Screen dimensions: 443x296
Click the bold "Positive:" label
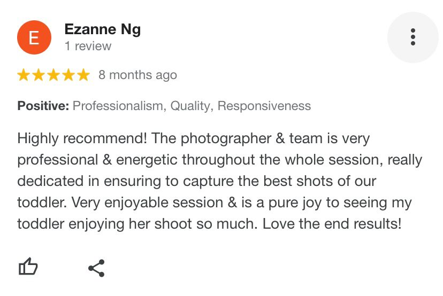tap(43, 106)
